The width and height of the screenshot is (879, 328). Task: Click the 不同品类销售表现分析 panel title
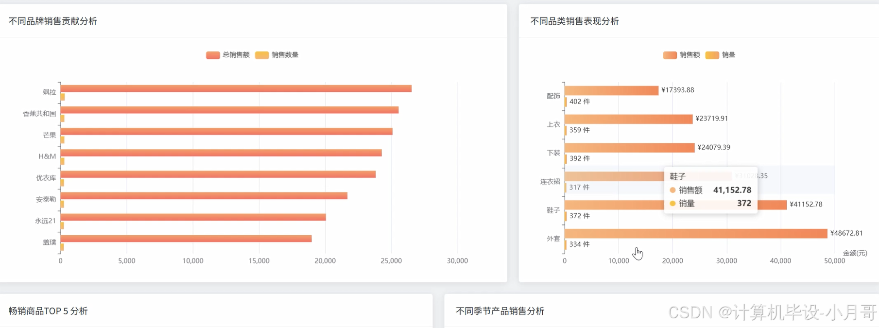point(575,21)
